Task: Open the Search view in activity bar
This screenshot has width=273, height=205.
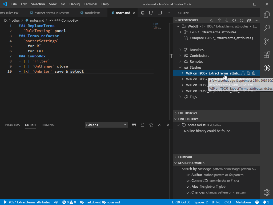Action: (x=267, y=28)
